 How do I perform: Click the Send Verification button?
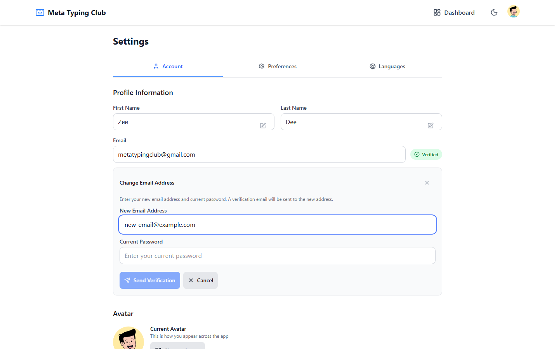(150, 280)
